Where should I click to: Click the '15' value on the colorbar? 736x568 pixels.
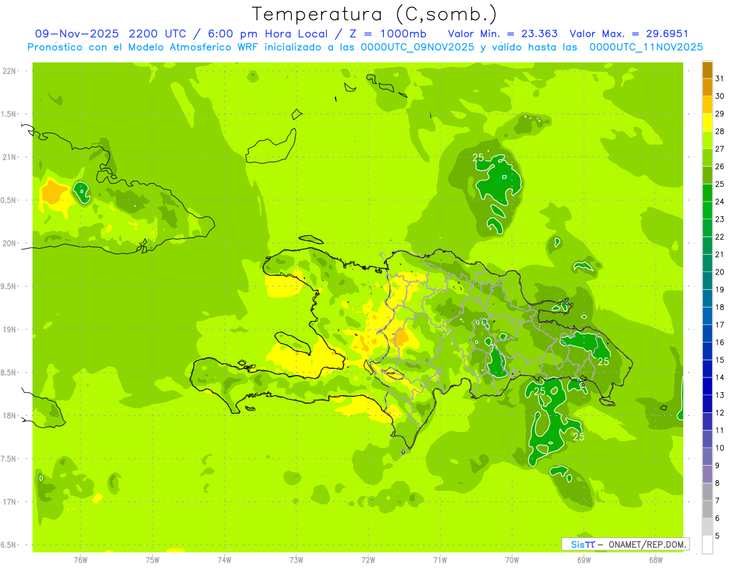[x=719, y=360]
